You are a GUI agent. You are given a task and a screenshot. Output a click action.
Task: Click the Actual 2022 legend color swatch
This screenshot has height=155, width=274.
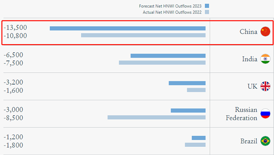[207, 12]
